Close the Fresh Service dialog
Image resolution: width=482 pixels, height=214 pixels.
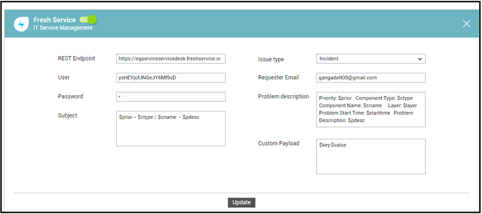click(466, 23)
